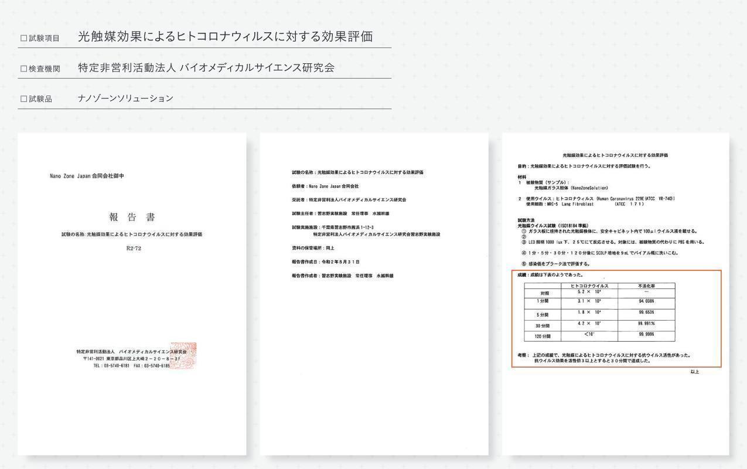This screenshot has height=469, width=747.
Task: Open the second page with test details
Action: pyautogui.click(x=374, y=293)
